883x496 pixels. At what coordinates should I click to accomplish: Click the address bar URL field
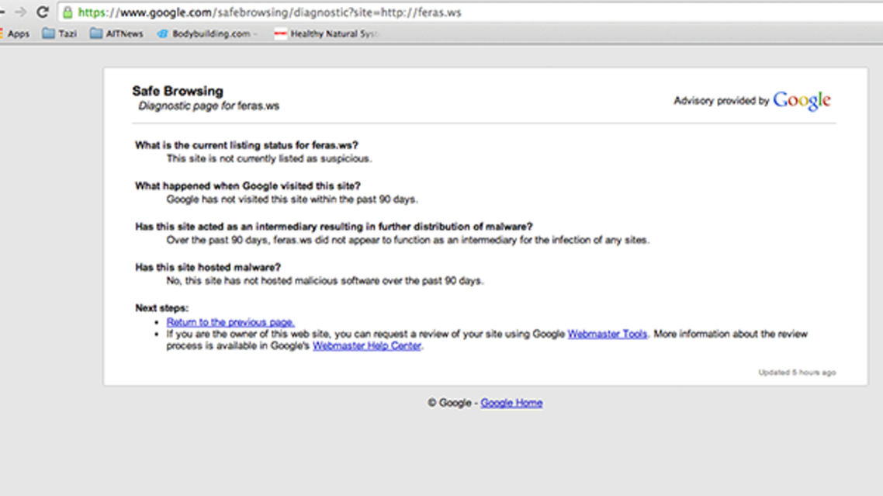coord(470,12)
